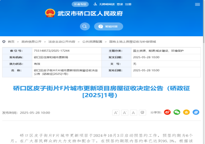This screenshot has height=144, width=205.
Task: Click the breadcrumb location pin icon
Action: [x=4, y=42]
